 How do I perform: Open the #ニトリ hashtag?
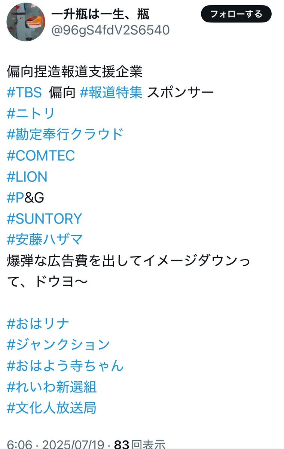31,113
